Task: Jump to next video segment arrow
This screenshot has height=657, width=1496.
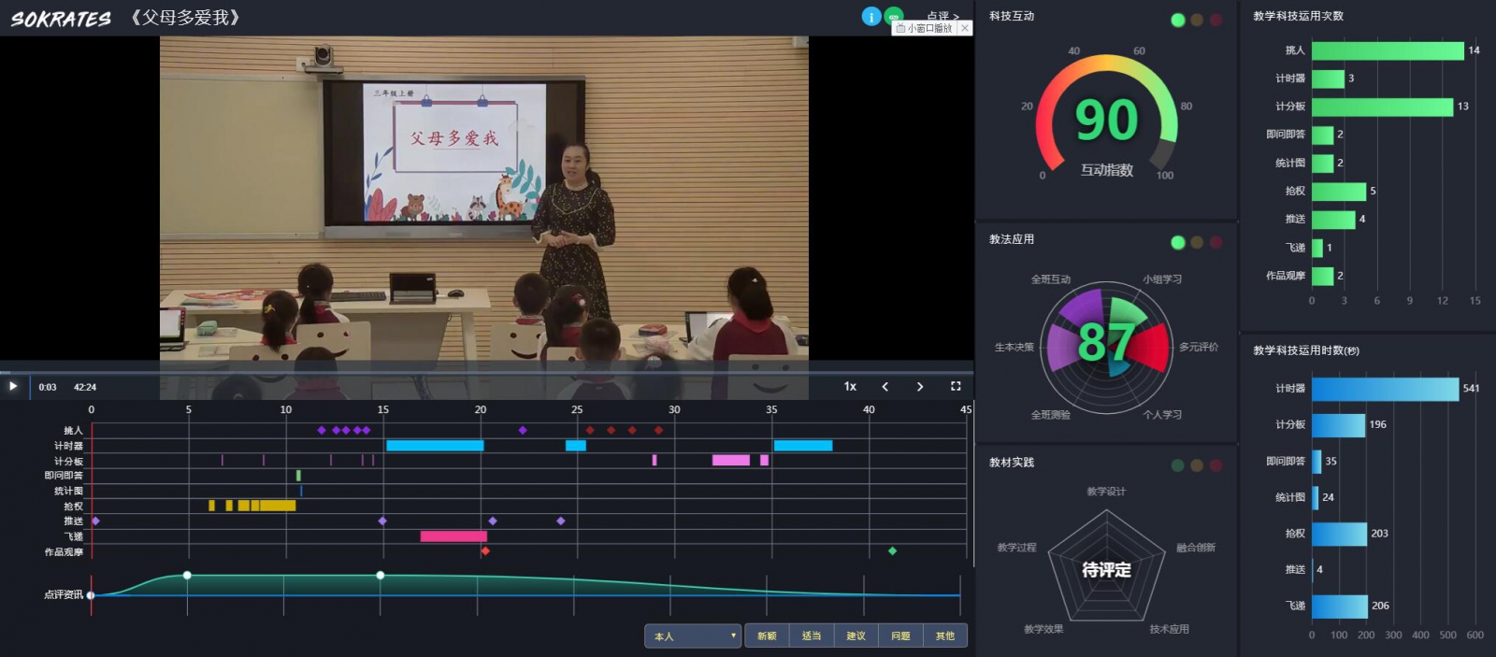Action: pos(920,386)
